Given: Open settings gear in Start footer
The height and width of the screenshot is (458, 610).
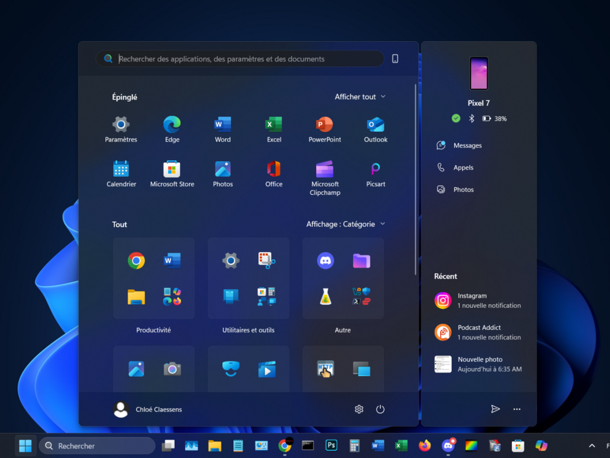Looking at the screenshot, I should [359, 409].
